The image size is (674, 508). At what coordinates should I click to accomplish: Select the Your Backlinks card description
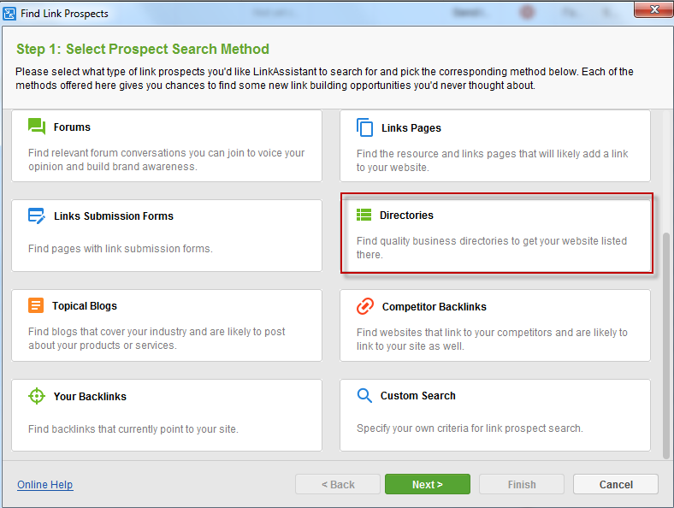click(133, 429)
